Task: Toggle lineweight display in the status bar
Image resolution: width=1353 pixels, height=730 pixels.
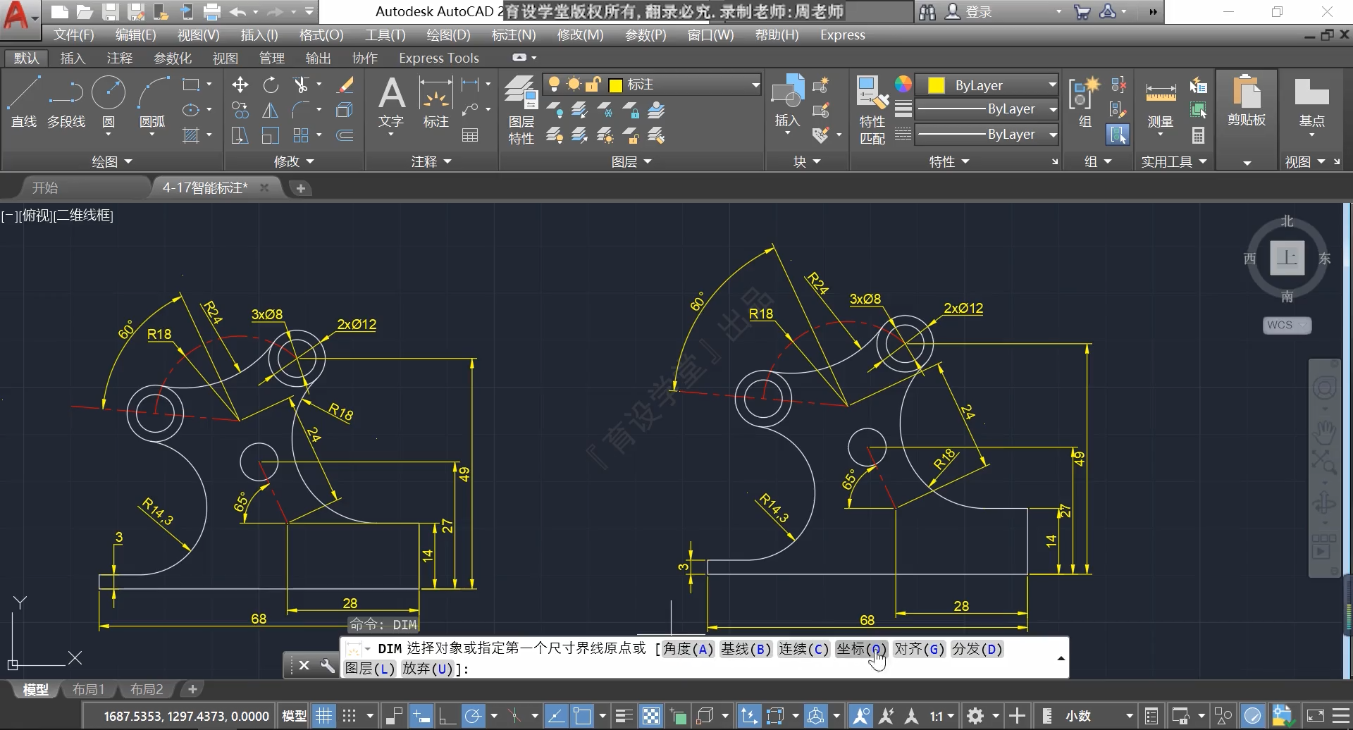Action: [624, 716]
